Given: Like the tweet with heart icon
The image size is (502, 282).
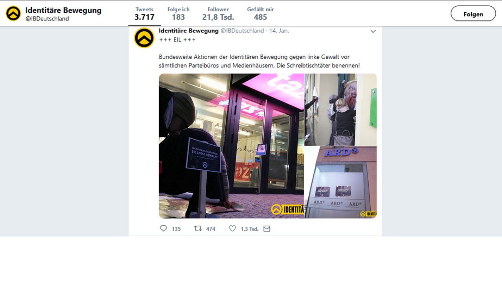Looking at the screenshot, I should click(233, 228).
